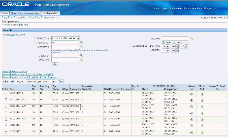Image resolution: width=228 pixels, height=137 pixels.
Task: Open Select Job Action dropdown
Action: (x=40, y=82)
